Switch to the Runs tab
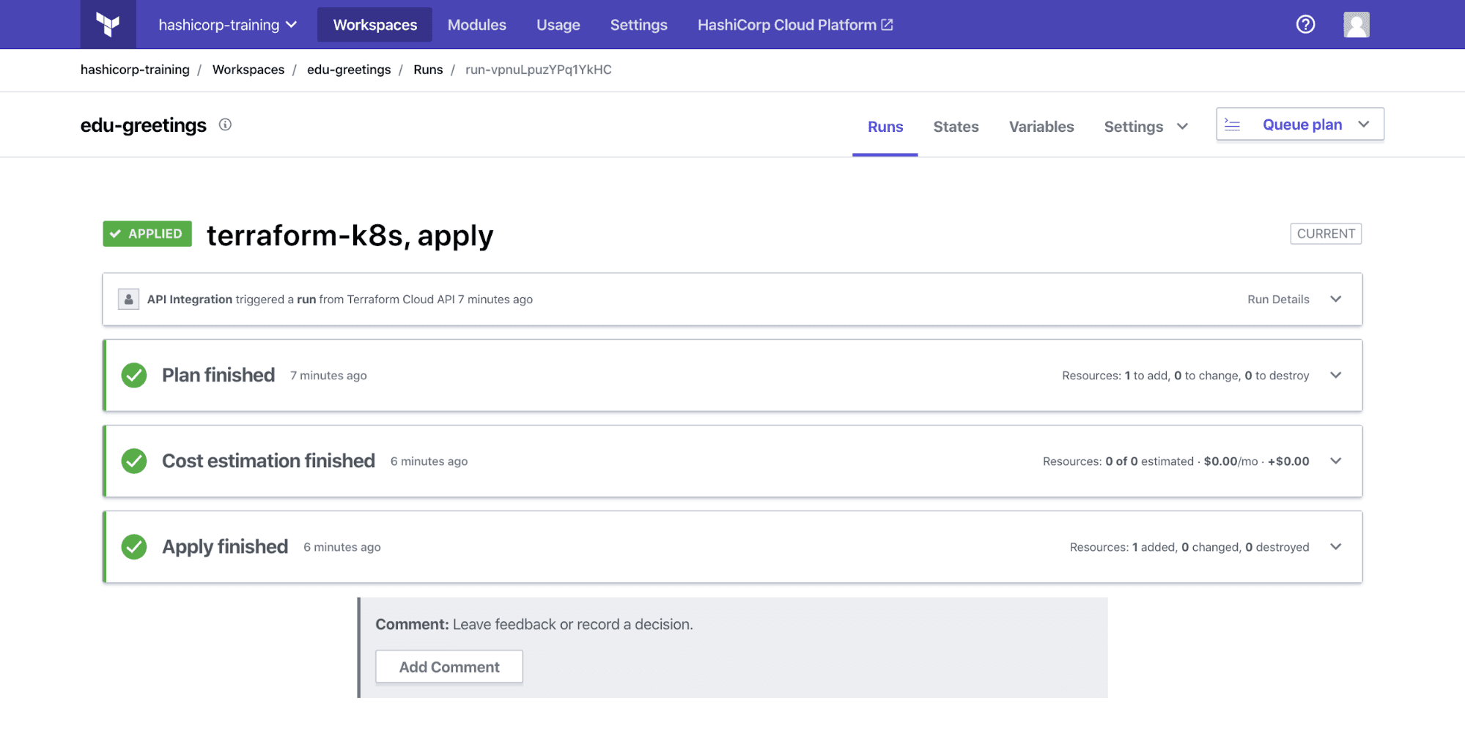The height and width of the screenshot is (742, 1465). [x=885, y=127]
